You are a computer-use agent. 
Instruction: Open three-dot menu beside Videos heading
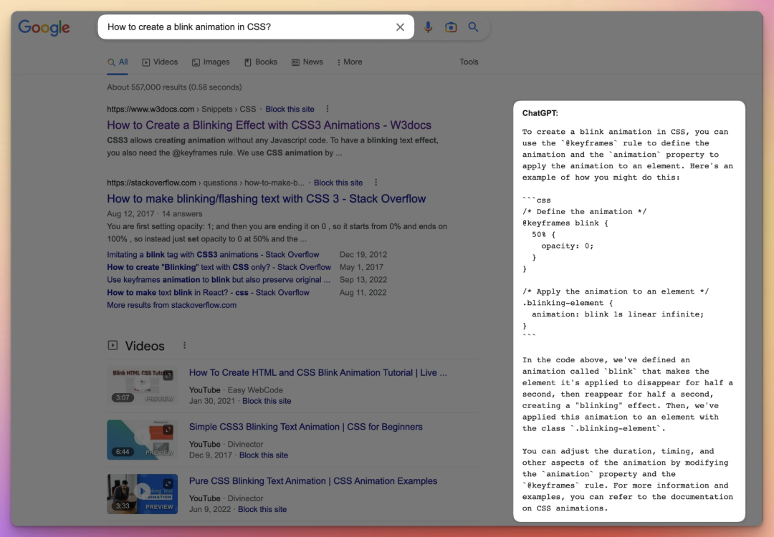point(185,346)
